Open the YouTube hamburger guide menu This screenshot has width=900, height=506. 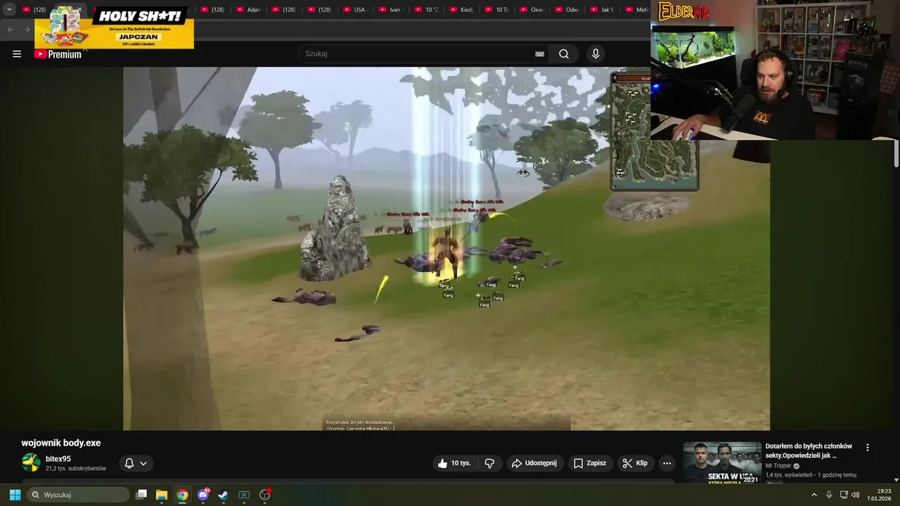point(17,54)
